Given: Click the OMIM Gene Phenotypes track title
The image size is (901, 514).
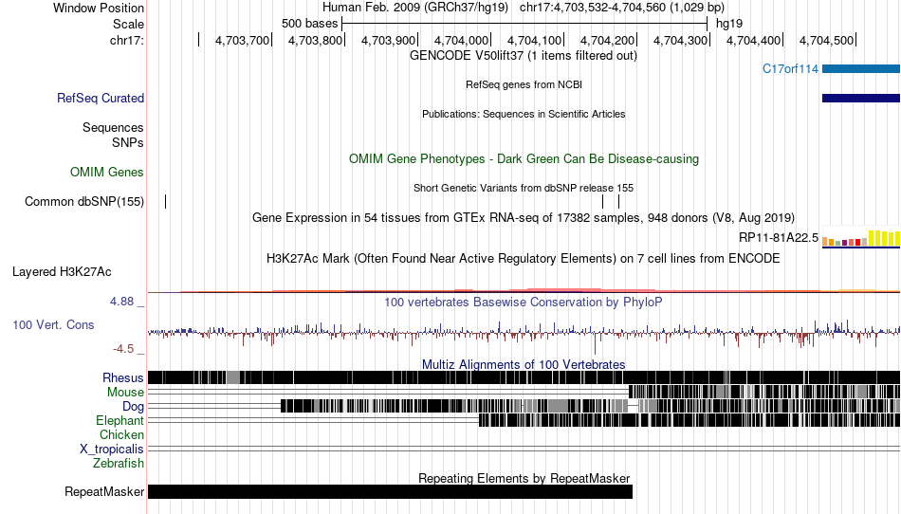Looking at the screenshot, I should pyautogui.click(x=524, y=159).
